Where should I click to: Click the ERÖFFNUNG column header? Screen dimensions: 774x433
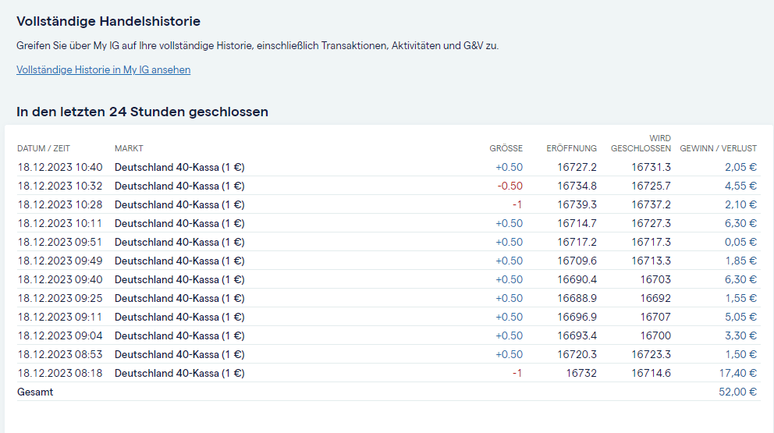pyautogui.click(x=571, y=148)
